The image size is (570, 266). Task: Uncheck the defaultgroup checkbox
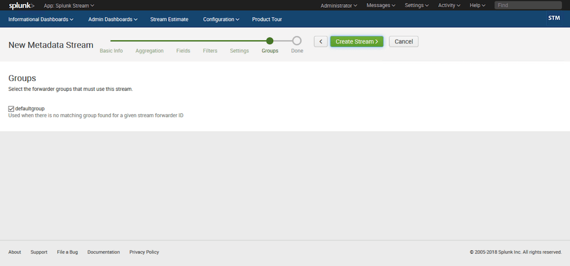tap(11, 109)
